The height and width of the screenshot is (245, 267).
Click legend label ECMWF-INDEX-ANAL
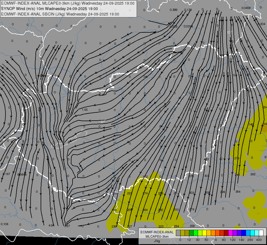pos(157,232)
